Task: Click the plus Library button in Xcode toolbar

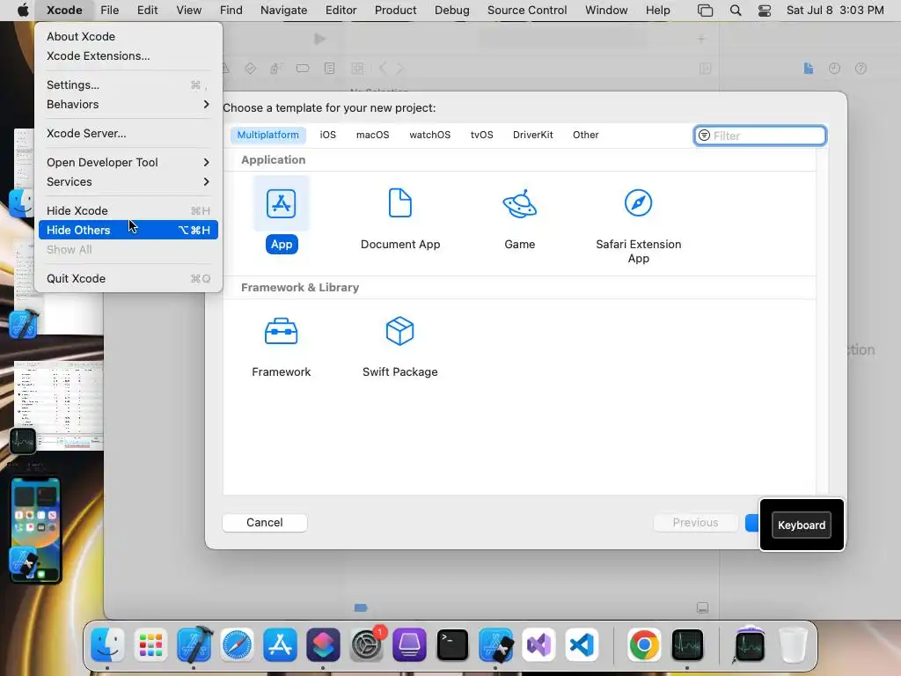Action: (701, 39)
